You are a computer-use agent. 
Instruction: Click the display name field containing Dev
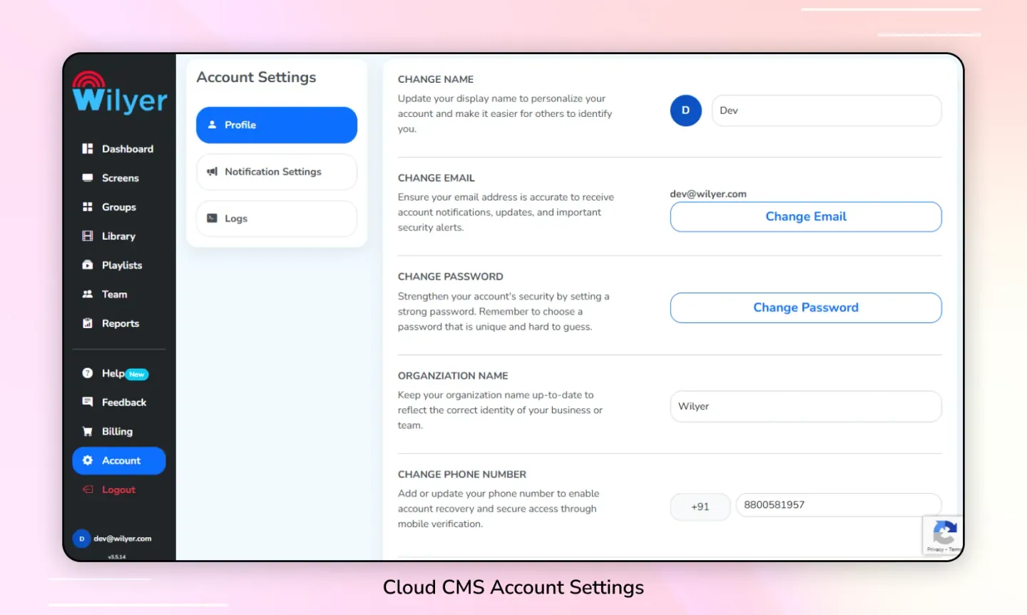click(x=827, y=111)
